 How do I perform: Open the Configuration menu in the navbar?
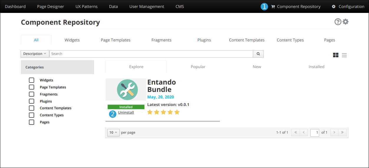[x=348, y=6]
